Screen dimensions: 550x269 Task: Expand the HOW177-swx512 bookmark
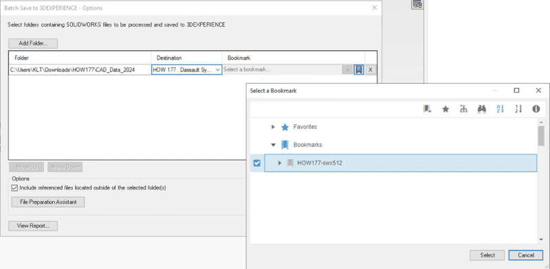coord(280,163)
